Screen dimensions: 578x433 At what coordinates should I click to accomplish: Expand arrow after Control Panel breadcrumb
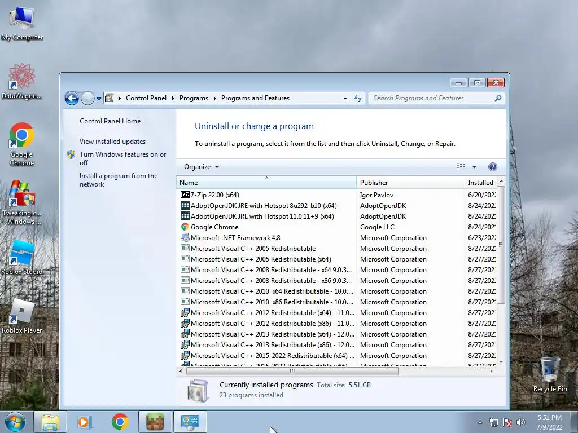pyautogui.click(x=173, y=98)
